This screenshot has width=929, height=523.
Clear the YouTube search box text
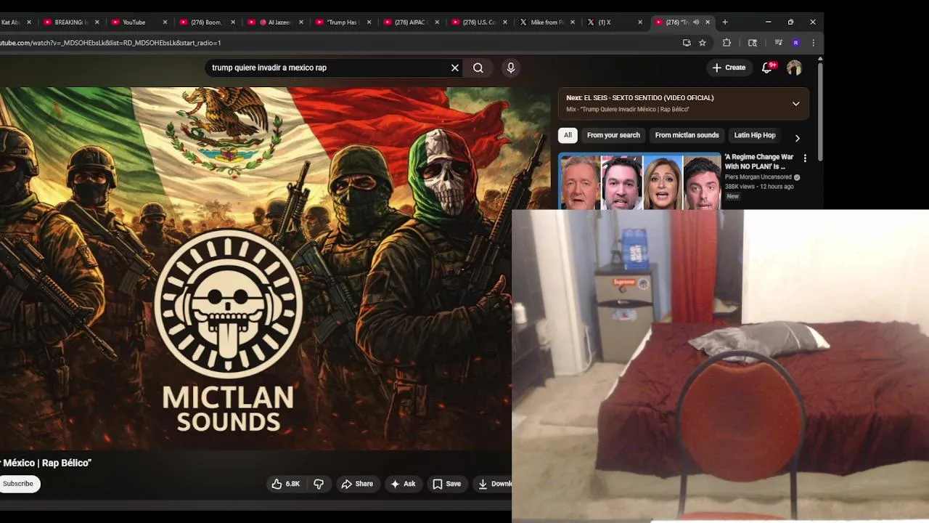455,68
